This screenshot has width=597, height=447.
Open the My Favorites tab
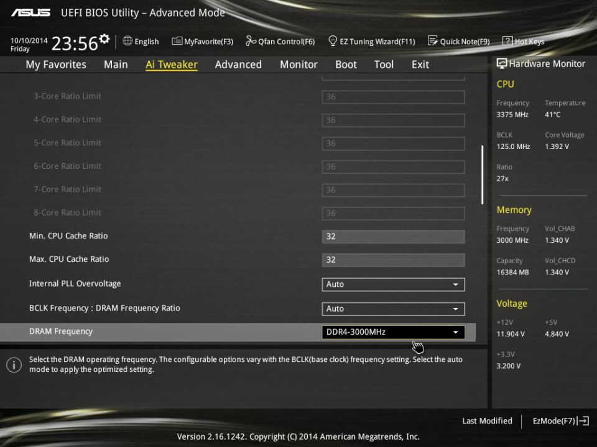pyautogui.click(x=56, y=65)
